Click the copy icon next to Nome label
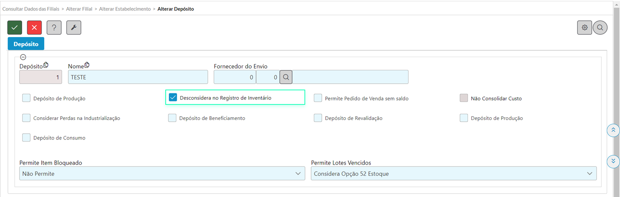The height and width of the screenshot is (197, 620). [87, 65]
